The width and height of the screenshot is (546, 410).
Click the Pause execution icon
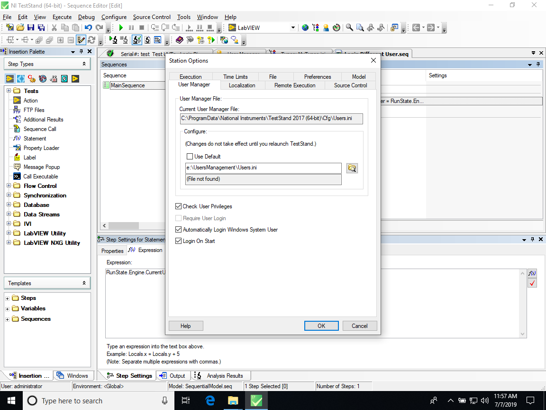click(131, 28)
